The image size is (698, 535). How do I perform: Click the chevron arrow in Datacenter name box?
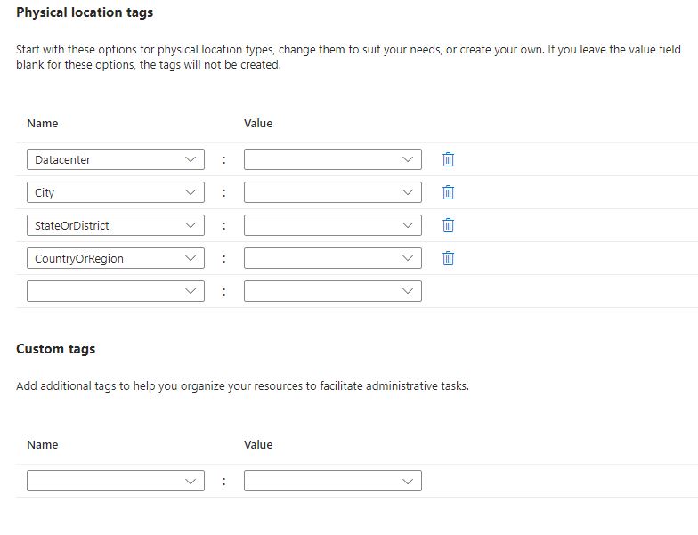click(191, 159)
